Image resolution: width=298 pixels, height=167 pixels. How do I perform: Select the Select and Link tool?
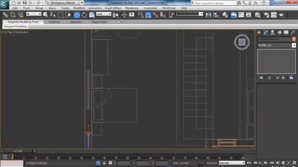coord(5,15)
